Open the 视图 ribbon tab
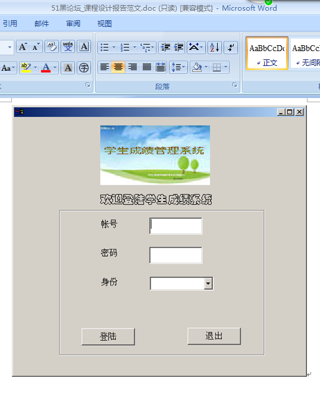This screenshot has height=394, width=320. pyautogui.click(x=105, y=24)
